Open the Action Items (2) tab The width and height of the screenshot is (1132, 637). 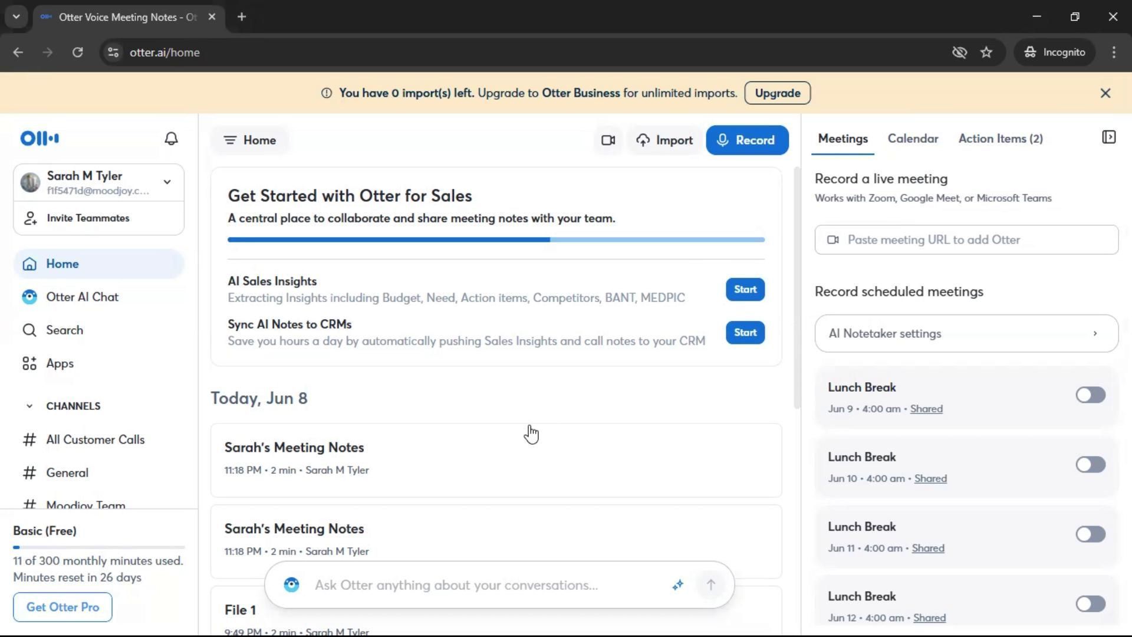pyautogui.click(x=1000, y=139)
